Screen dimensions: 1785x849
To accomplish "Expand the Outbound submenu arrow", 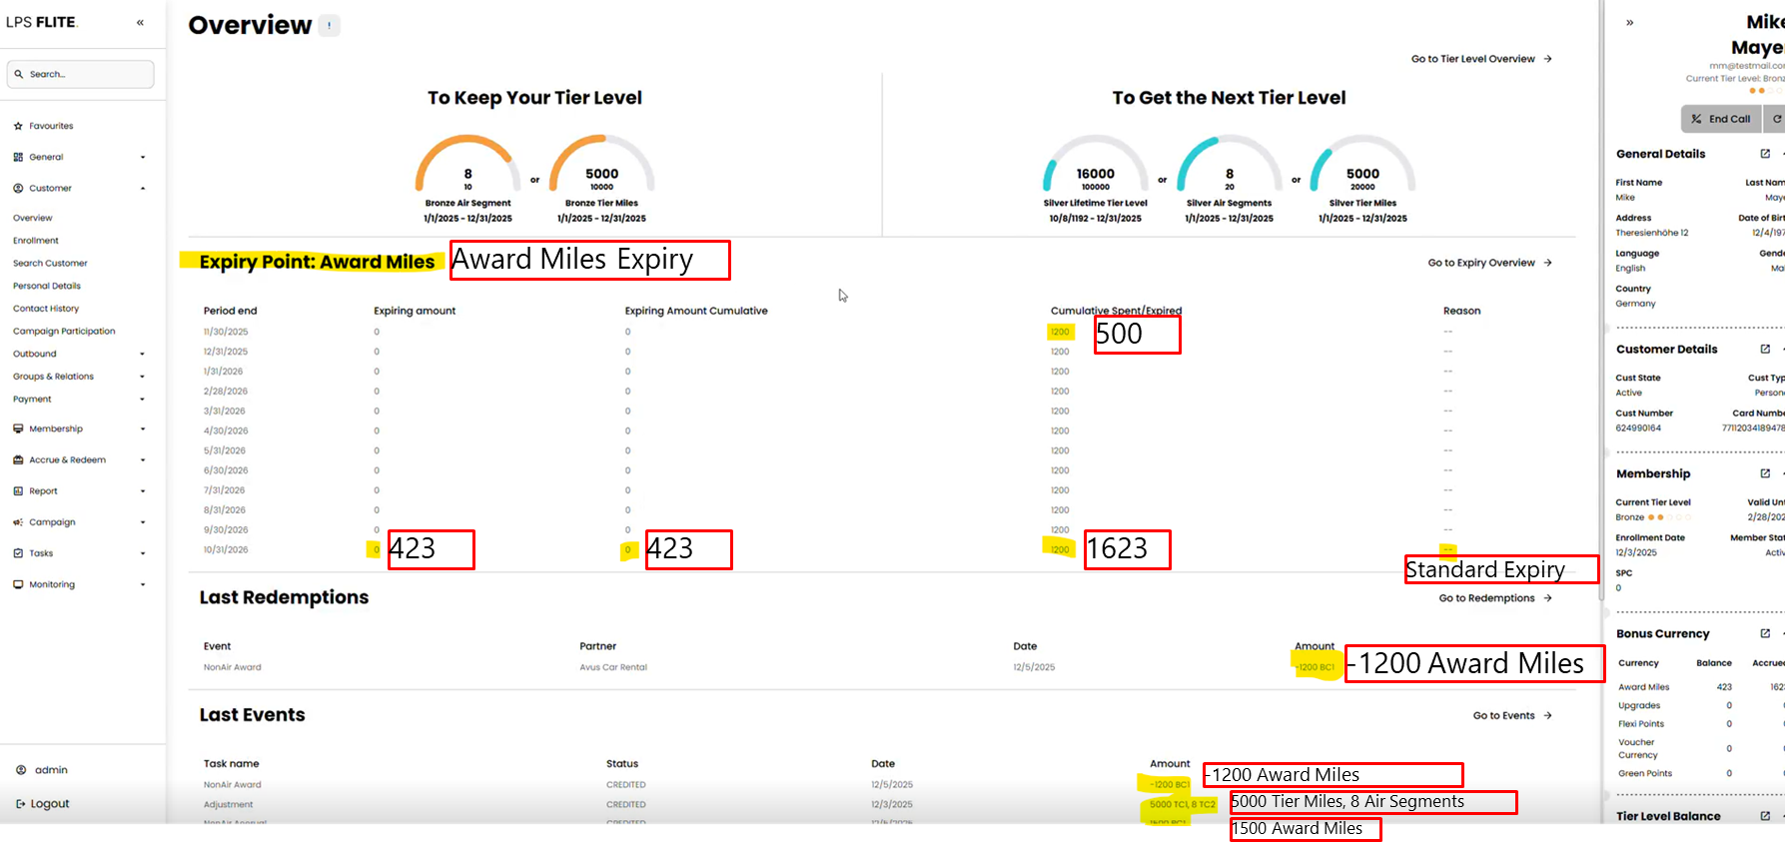I will (x=143, y=354).
